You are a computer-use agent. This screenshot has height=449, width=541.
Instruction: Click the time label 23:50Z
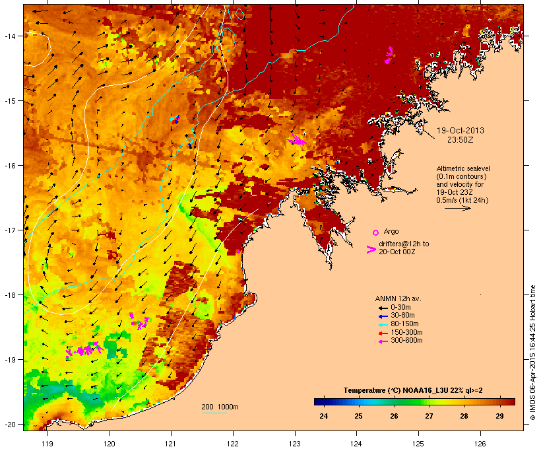pyautogui.click(x=461, y=140)
